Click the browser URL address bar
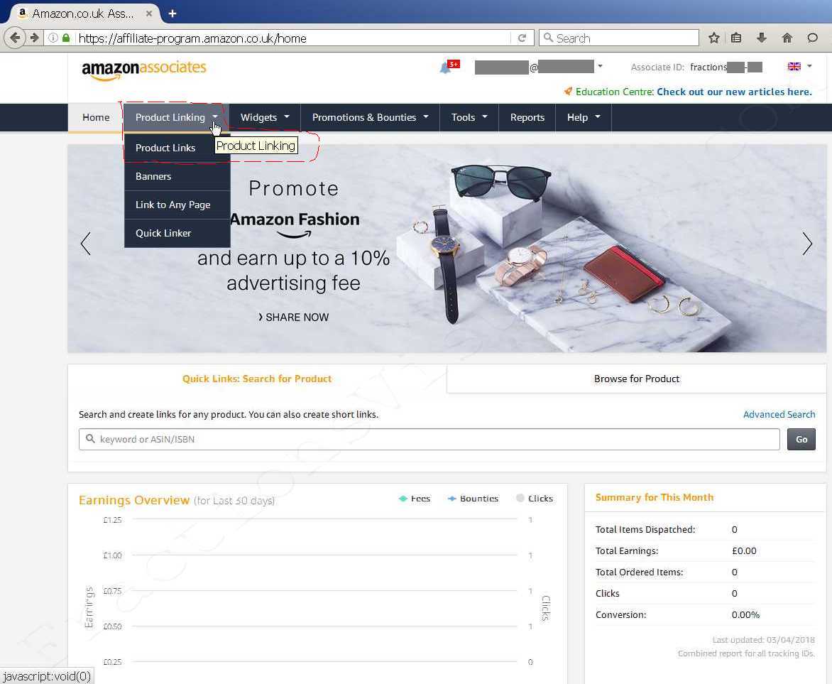 click(x=293, y=38)
